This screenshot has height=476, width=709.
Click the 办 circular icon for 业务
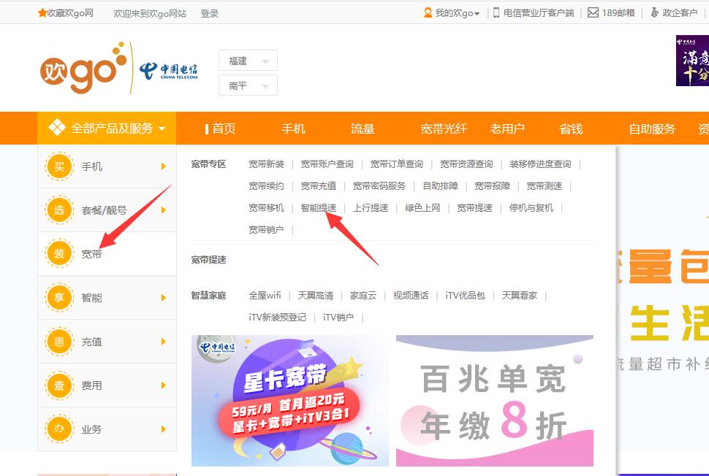(59, 429)
